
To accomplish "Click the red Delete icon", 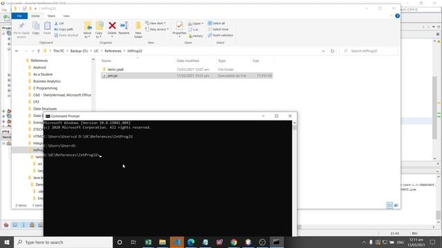I will (112, 26).
